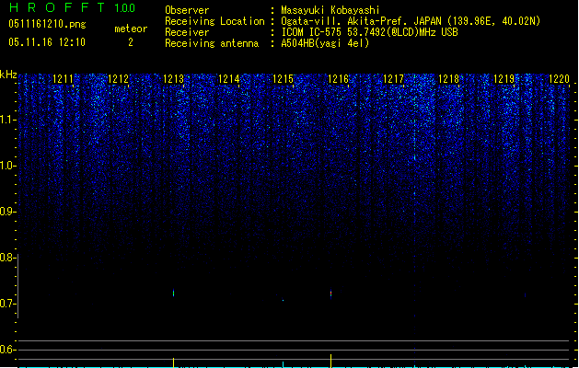Click the 0.6 kHz frequency axis label
This screenshot has width=579, height=368.
point(7,350)
